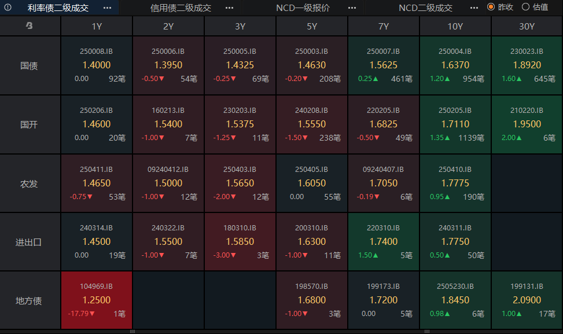This screenshot has width=563, height=334.
Task: Open bond cell 104969.IB
Action: pyautogui.click(x=97, y=300)
